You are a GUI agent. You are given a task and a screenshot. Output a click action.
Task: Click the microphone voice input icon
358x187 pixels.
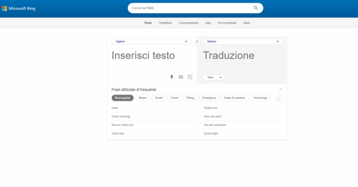172,77
